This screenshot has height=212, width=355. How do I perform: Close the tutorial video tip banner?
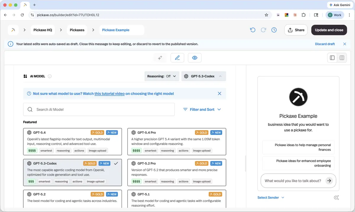tap(220, 94)
